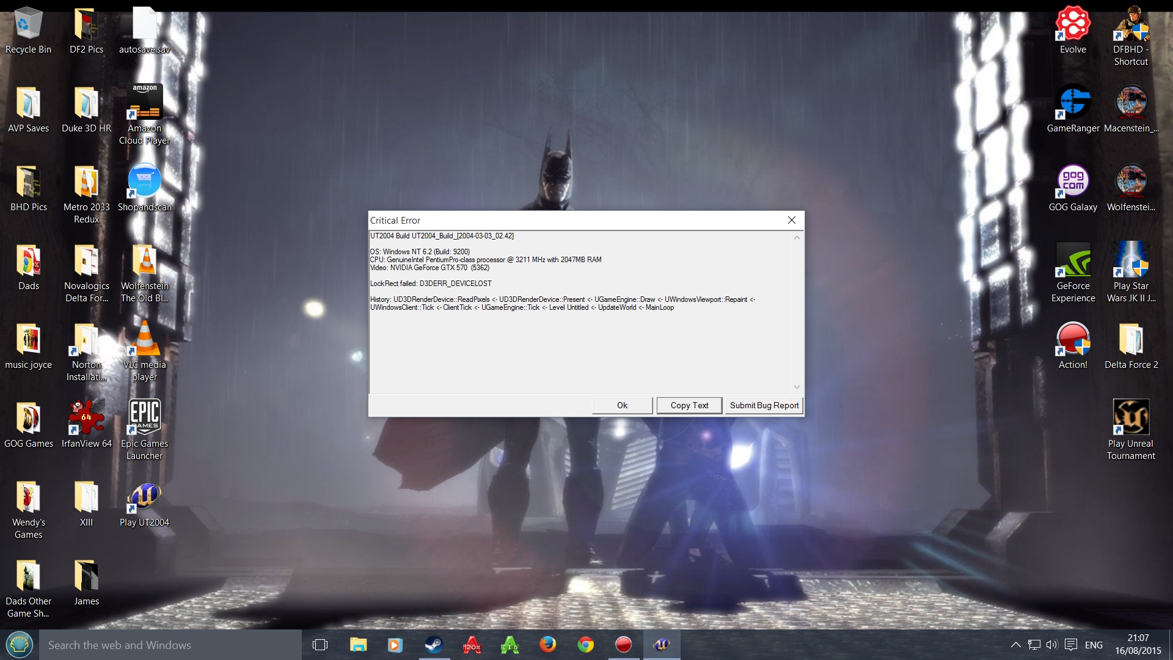Click Copy Text in error dialog
Image resolution: width=1173 pixels, height=660 pixels.
[x=689, y=405]
